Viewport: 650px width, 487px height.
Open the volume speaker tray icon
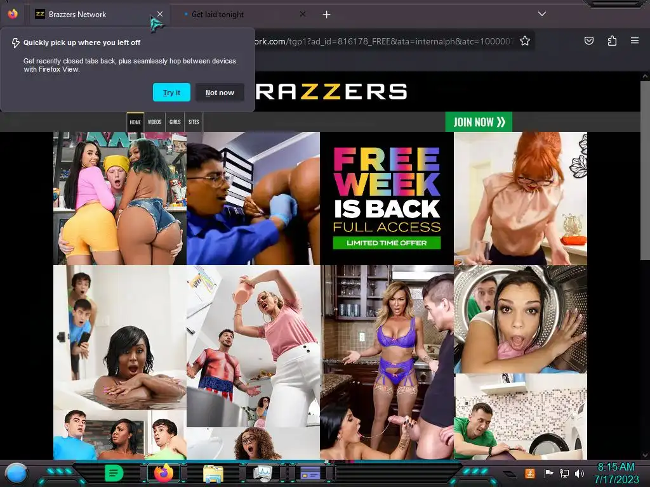(580, 473)
